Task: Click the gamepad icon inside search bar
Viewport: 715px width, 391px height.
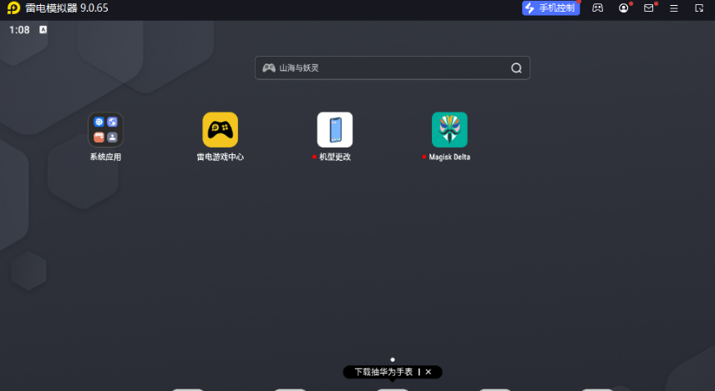Action: point(268,68)
